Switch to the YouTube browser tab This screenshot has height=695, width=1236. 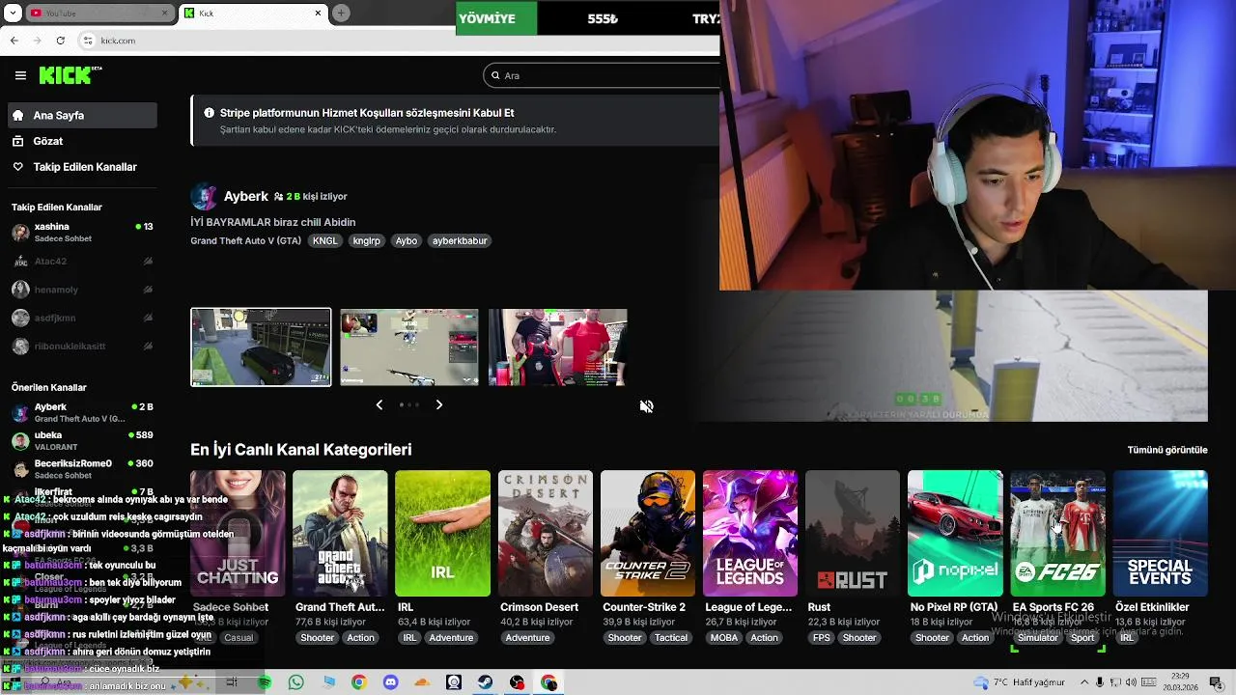click(97, 13)
